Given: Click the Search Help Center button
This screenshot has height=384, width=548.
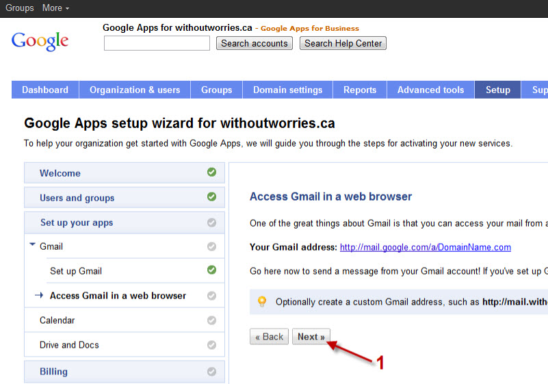Looking at the screenshot, I should pos(343,43).
